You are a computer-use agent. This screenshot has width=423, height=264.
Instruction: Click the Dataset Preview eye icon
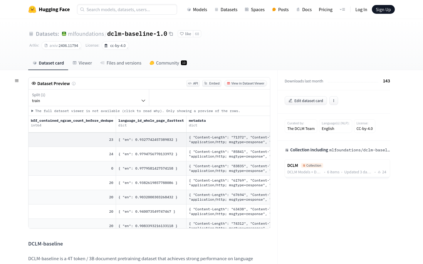pyautogui.click(x=34, y=83)
